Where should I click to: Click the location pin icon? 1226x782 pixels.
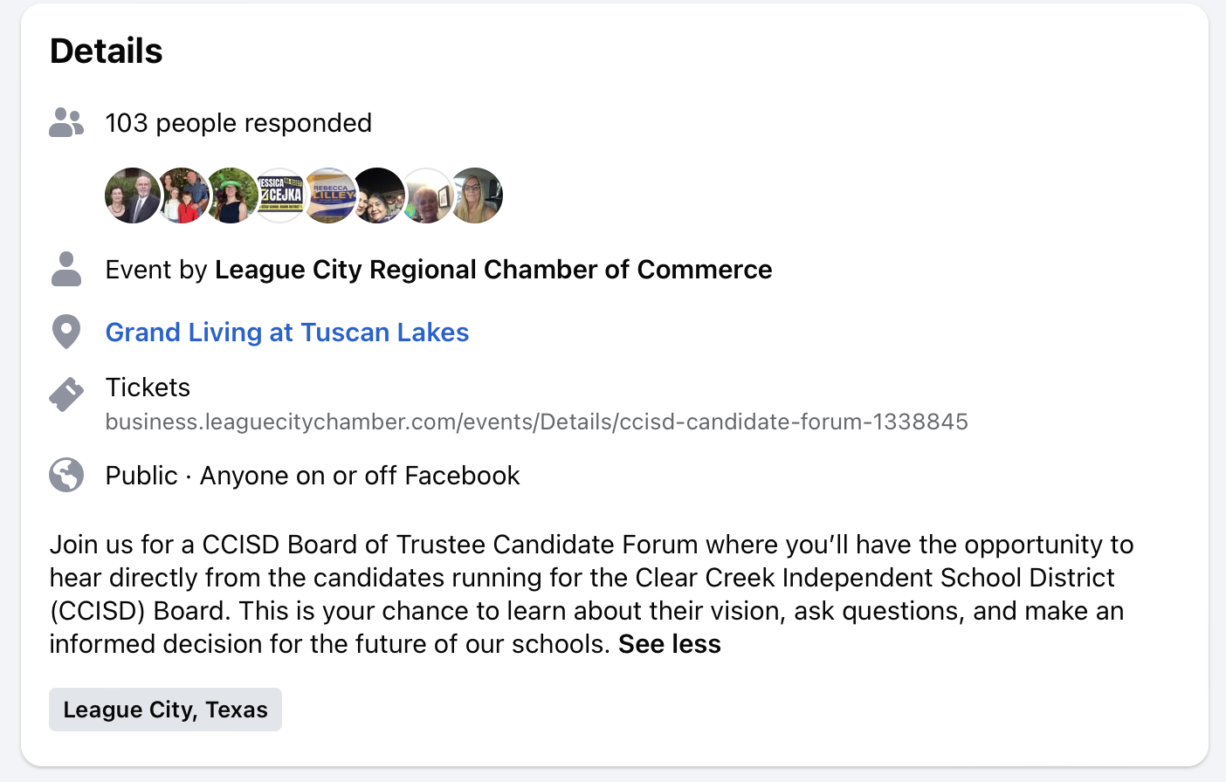(66, 332)
